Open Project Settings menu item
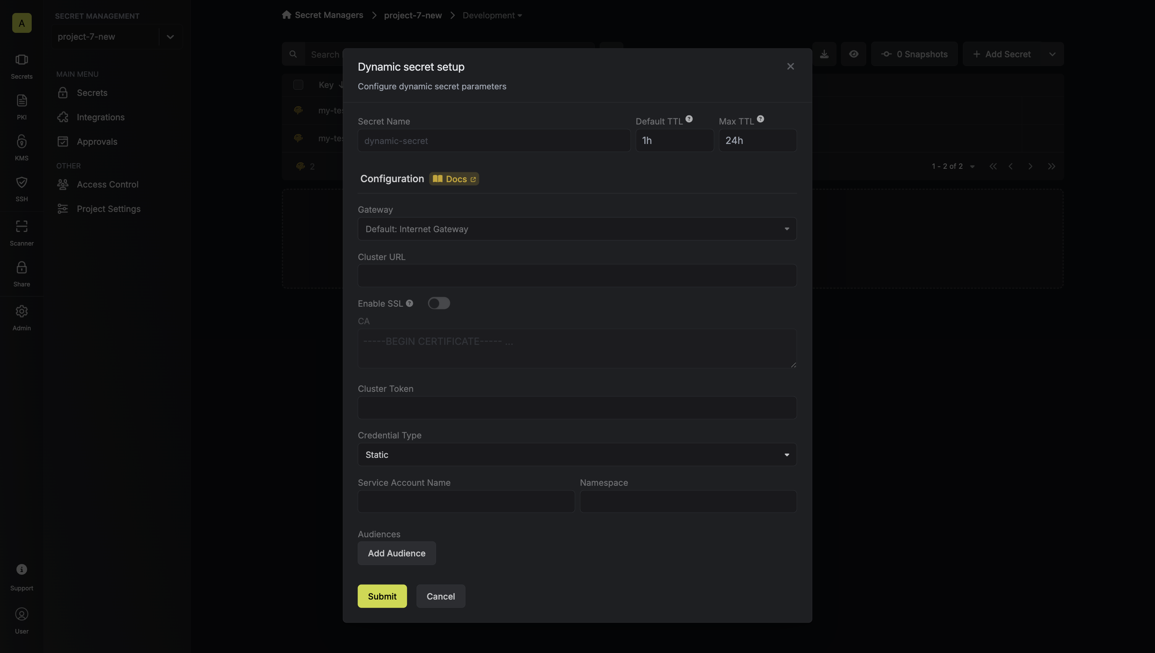The width and height of the screenshot is (1155, 653). pos(108,209)
